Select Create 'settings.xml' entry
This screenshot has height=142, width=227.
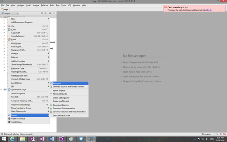pos(69,98)
